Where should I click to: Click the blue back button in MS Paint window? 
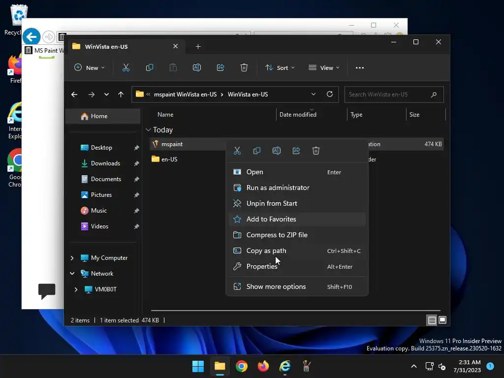point(31,37)
